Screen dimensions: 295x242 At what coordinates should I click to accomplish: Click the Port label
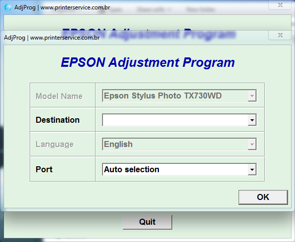click(x=44, y=169)
